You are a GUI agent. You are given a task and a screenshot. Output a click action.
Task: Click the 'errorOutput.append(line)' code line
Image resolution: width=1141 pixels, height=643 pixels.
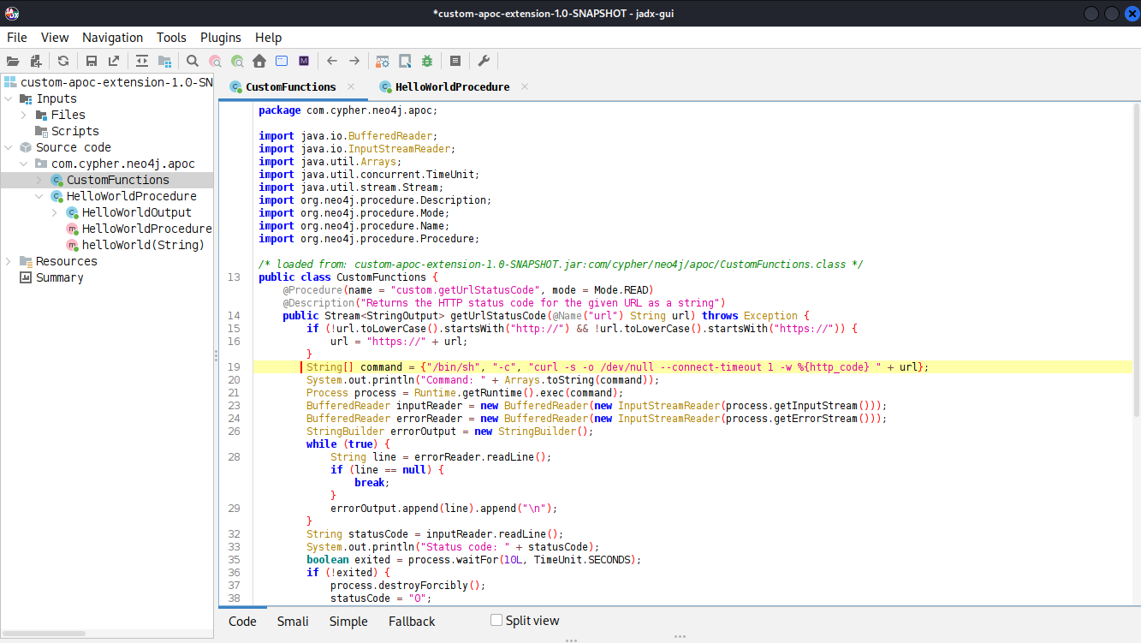click(443, 508)
